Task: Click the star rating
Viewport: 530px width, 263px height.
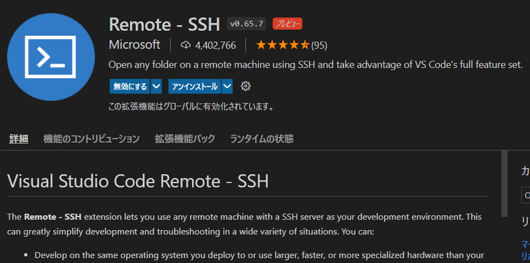Action: tap(283, 45)
